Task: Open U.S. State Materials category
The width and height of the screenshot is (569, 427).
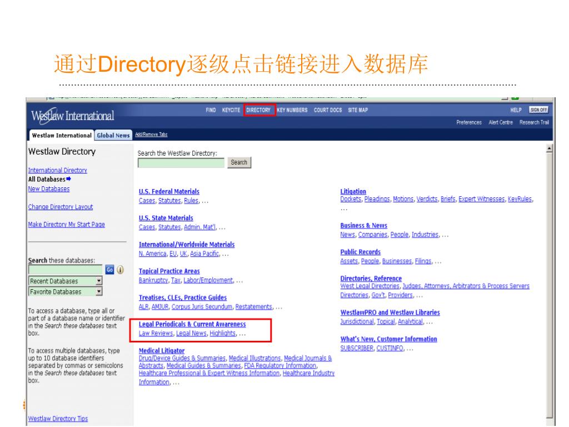Action: tap(166, 218)
